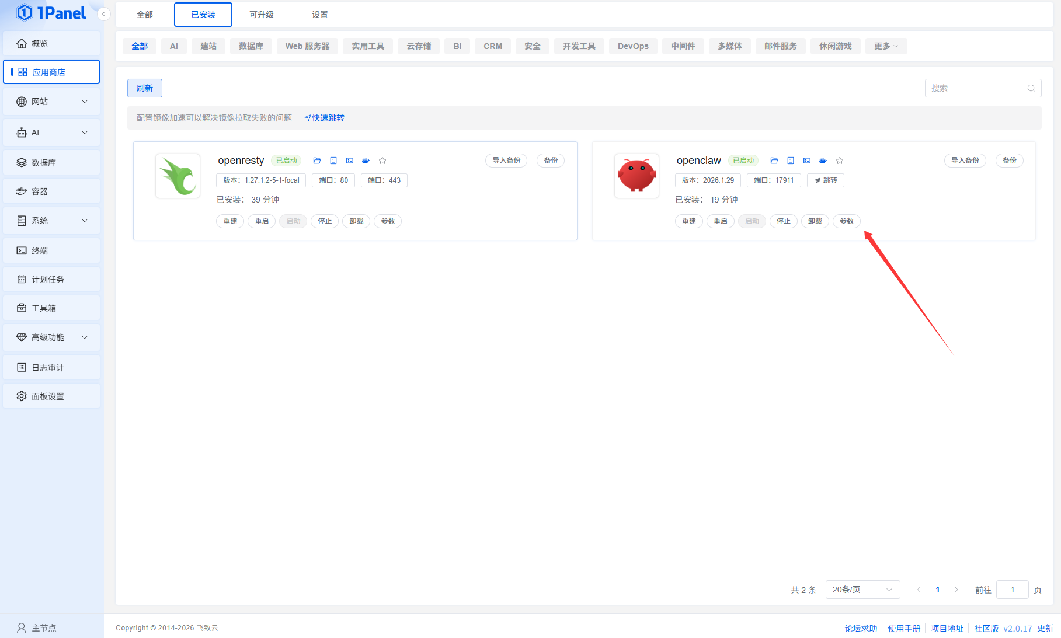Open the 20条/页 page size dropdown

(862, 590)
